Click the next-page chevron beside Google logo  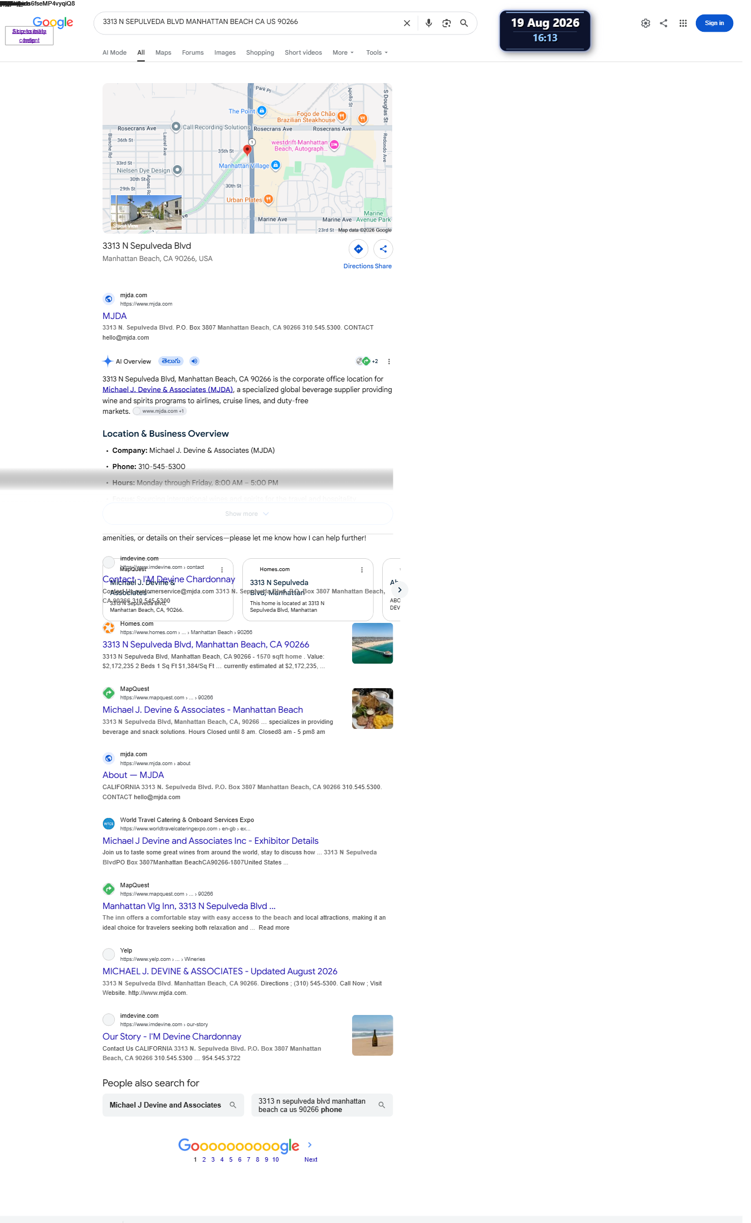(x=310, y=1145)
